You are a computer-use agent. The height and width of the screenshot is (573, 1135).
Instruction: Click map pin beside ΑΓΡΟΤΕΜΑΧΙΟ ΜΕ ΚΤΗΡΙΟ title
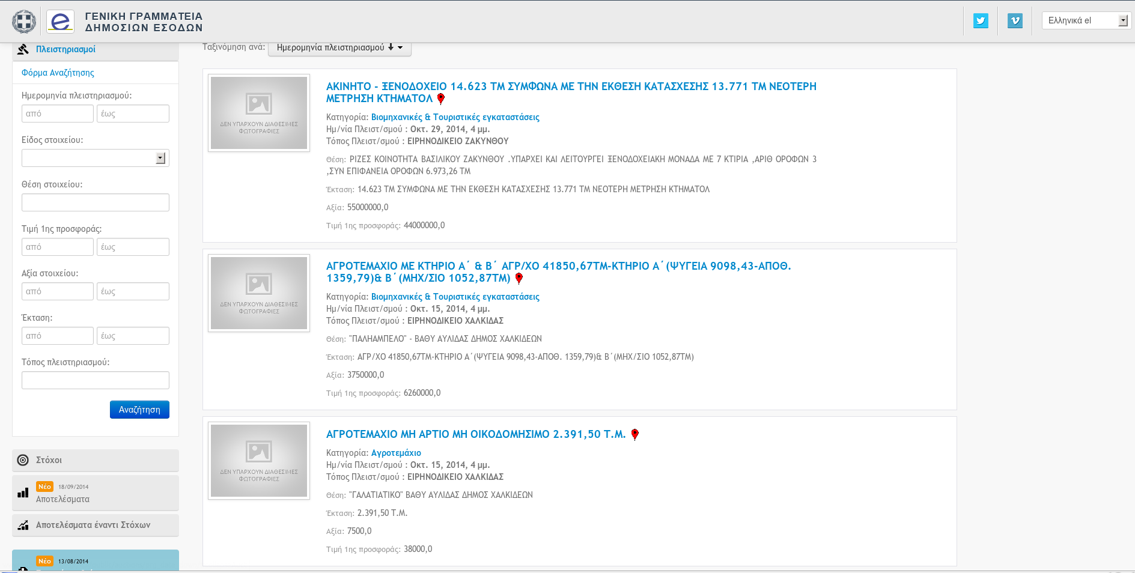pyautogui.click(x=519, y=279)
